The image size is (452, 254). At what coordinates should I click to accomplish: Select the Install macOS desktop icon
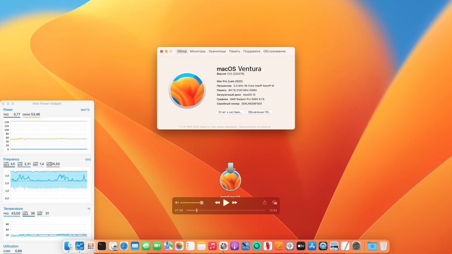coord(231,177)
